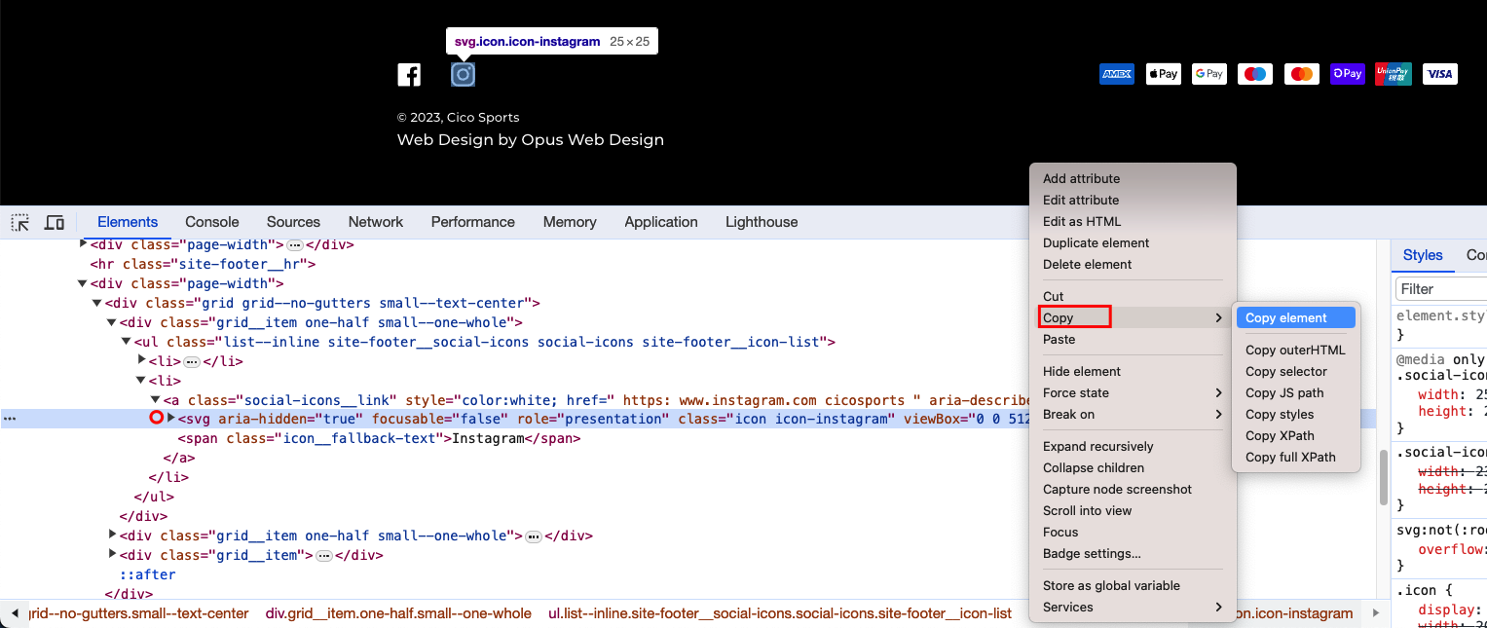Collapse the a social-icons__link node
The height and width of the screenshot is (628, 1487).
(156, 400)
